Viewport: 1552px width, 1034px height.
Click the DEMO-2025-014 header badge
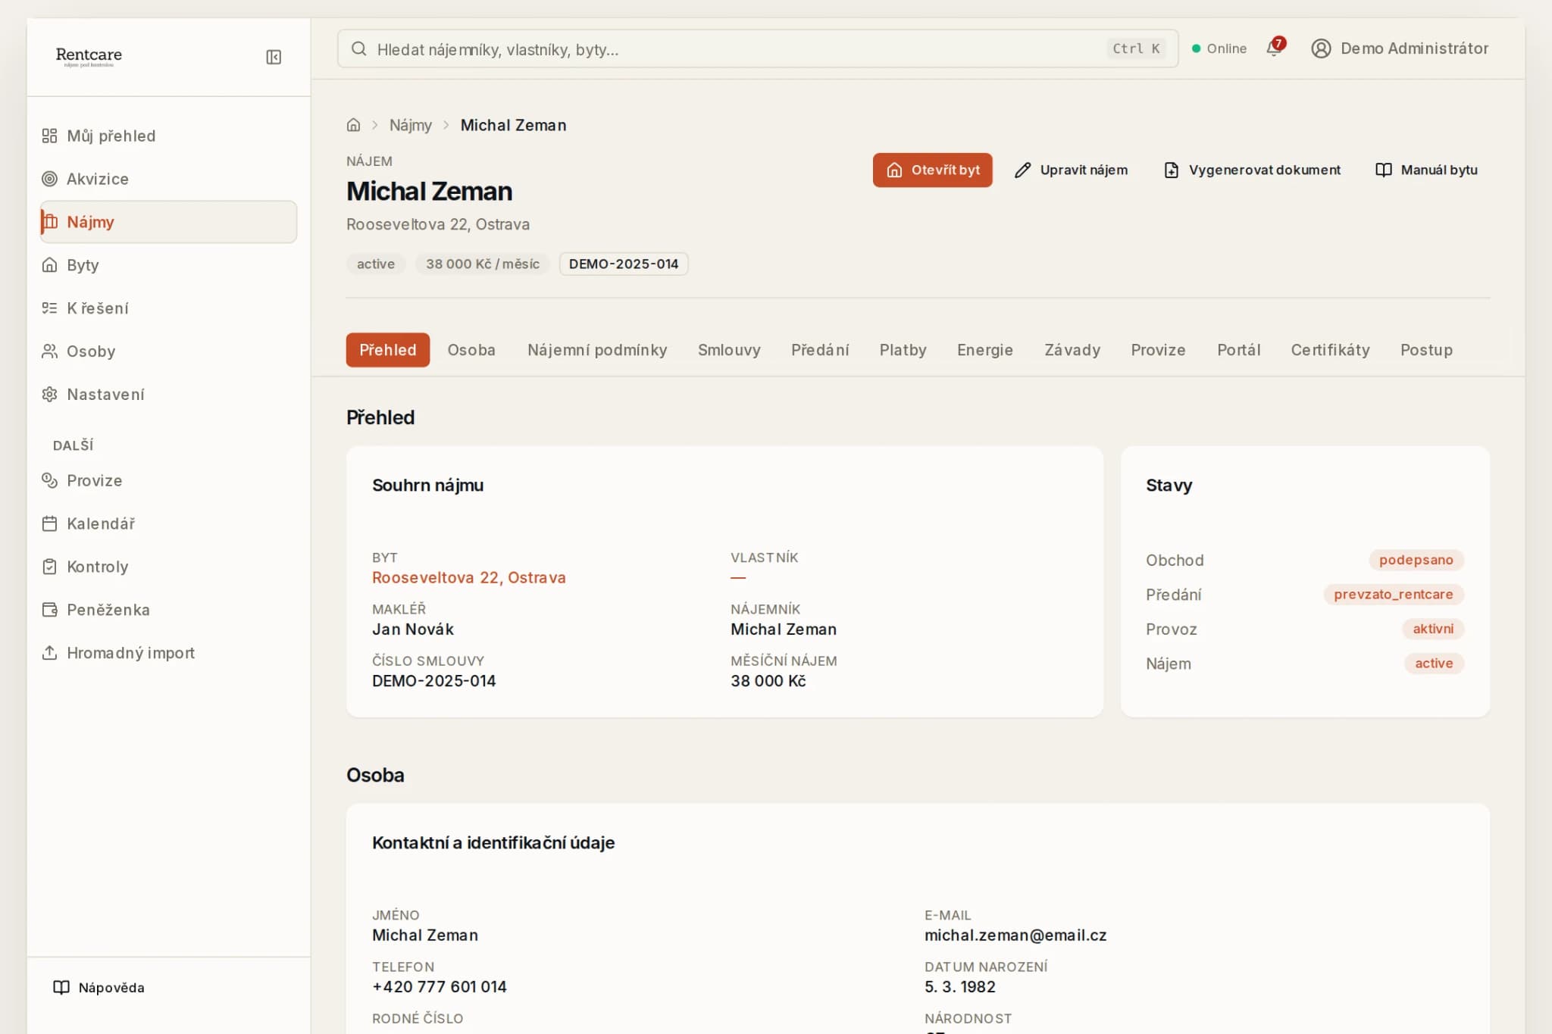click(x=624, y=264)
